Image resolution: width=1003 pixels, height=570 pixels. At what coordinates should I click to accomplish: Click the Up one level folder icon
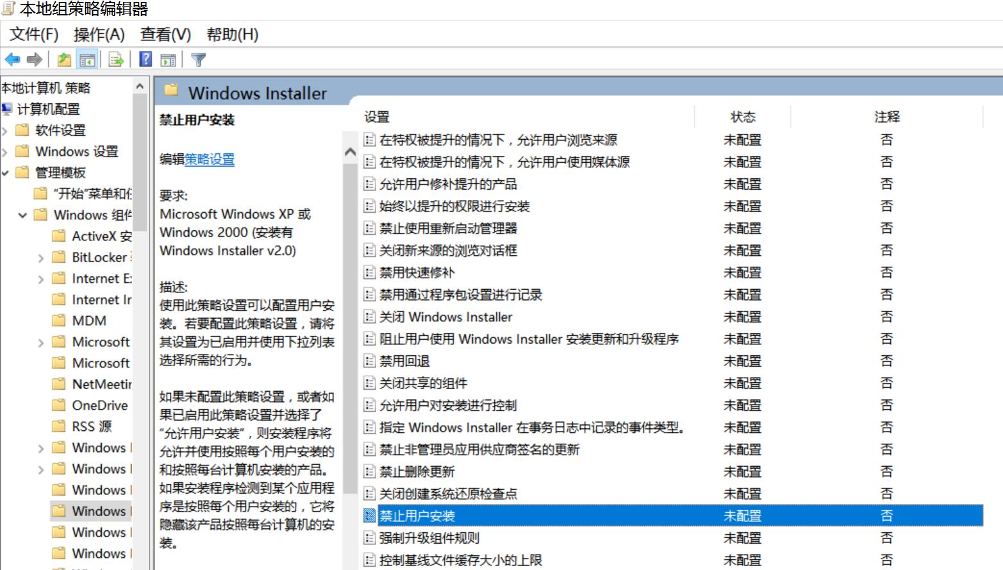pyautogui.click(x=64, y=60)
